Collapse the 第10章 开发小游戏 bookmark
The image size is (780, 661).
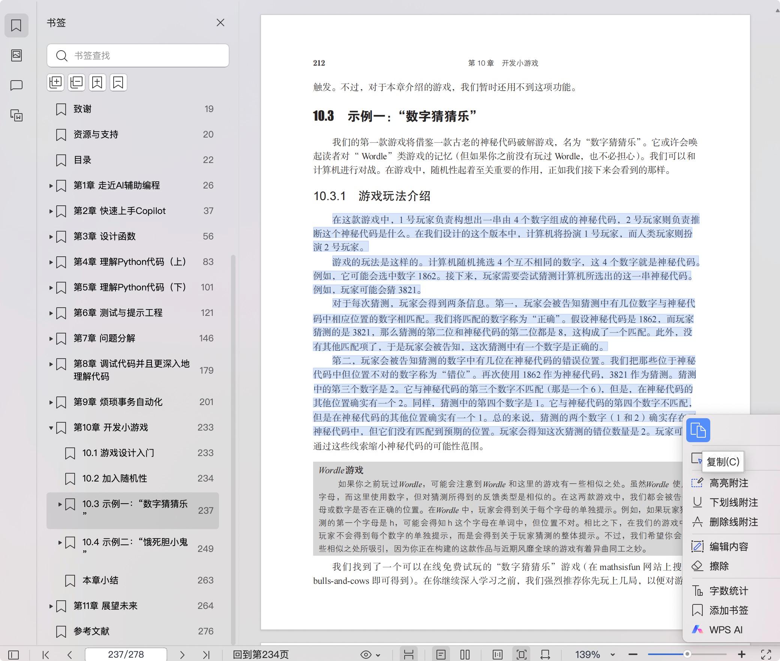(x=51, y=428)
